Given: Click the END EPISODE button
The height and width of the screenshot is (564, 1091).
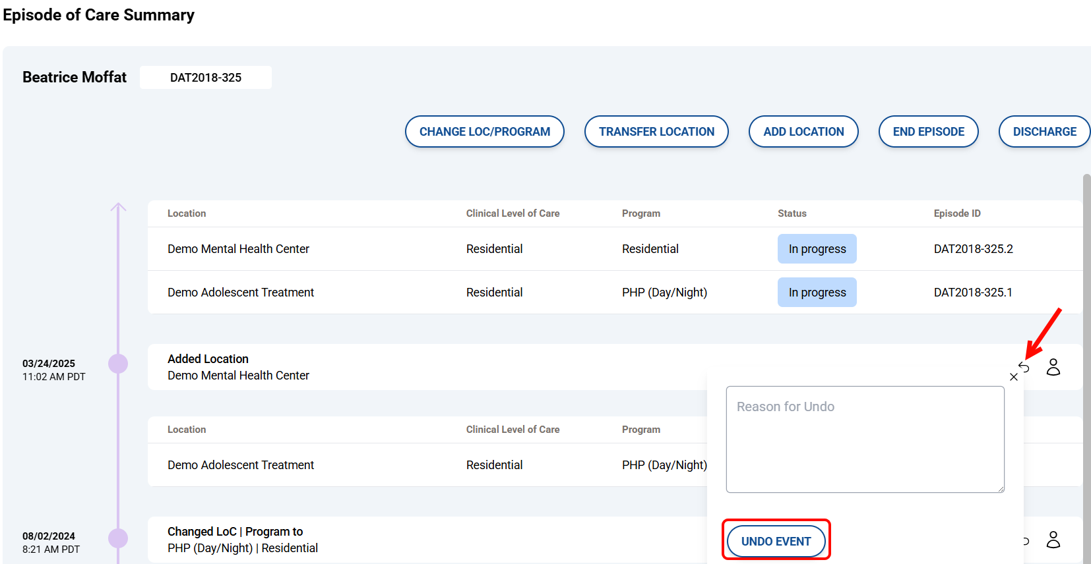Looking at the screenshot, I should point(928,132).
